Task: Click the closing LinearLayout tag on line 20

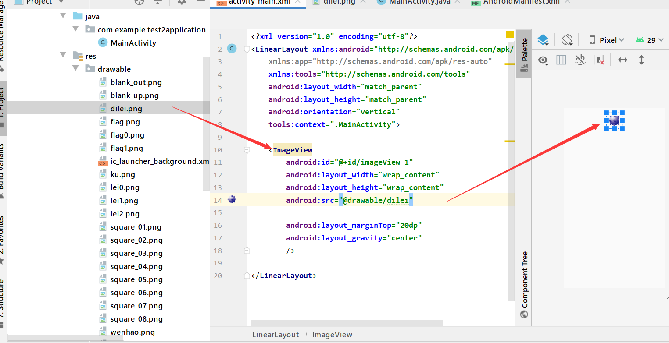Action: [x=284, y=276]
